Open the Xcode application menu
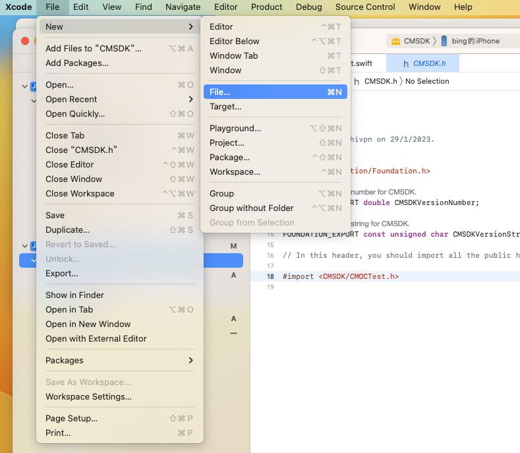The height and width of the screenshot is (453, 520). click(x=18, y=7)
